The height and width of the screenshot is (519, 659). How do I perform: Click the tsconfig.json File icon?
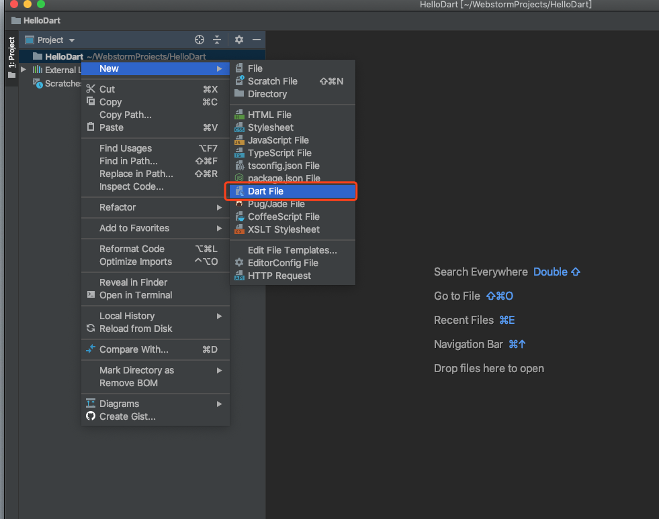click(240, 166)
